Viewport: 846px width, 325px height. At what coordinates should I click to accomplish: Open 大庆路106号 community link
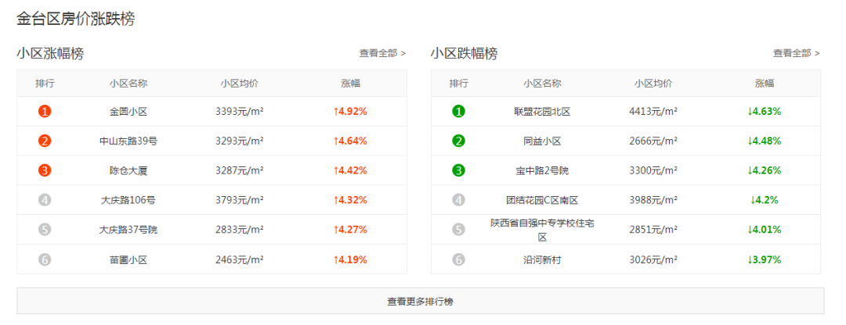pyautogui.click(x=128, y=200)
